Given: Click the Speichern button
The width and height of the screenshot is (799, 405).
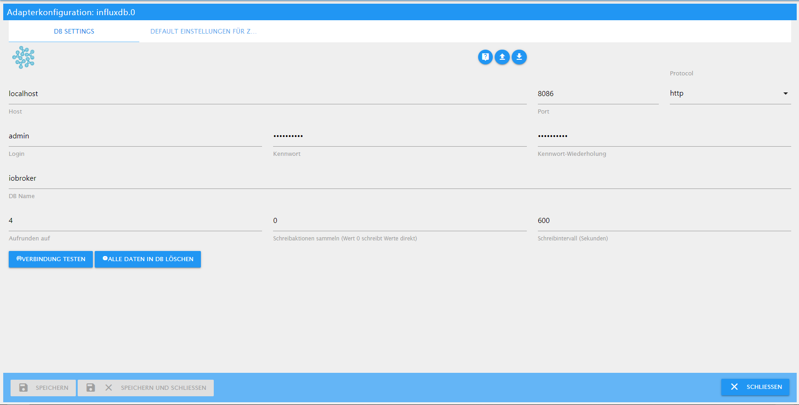Looking at the screenshot, I should [x=43, y=388].
